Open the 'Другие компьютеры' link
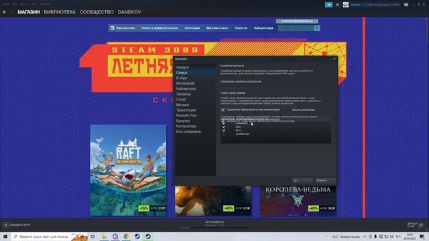This screenshot has width=429, height=241. tap(303, 110)
